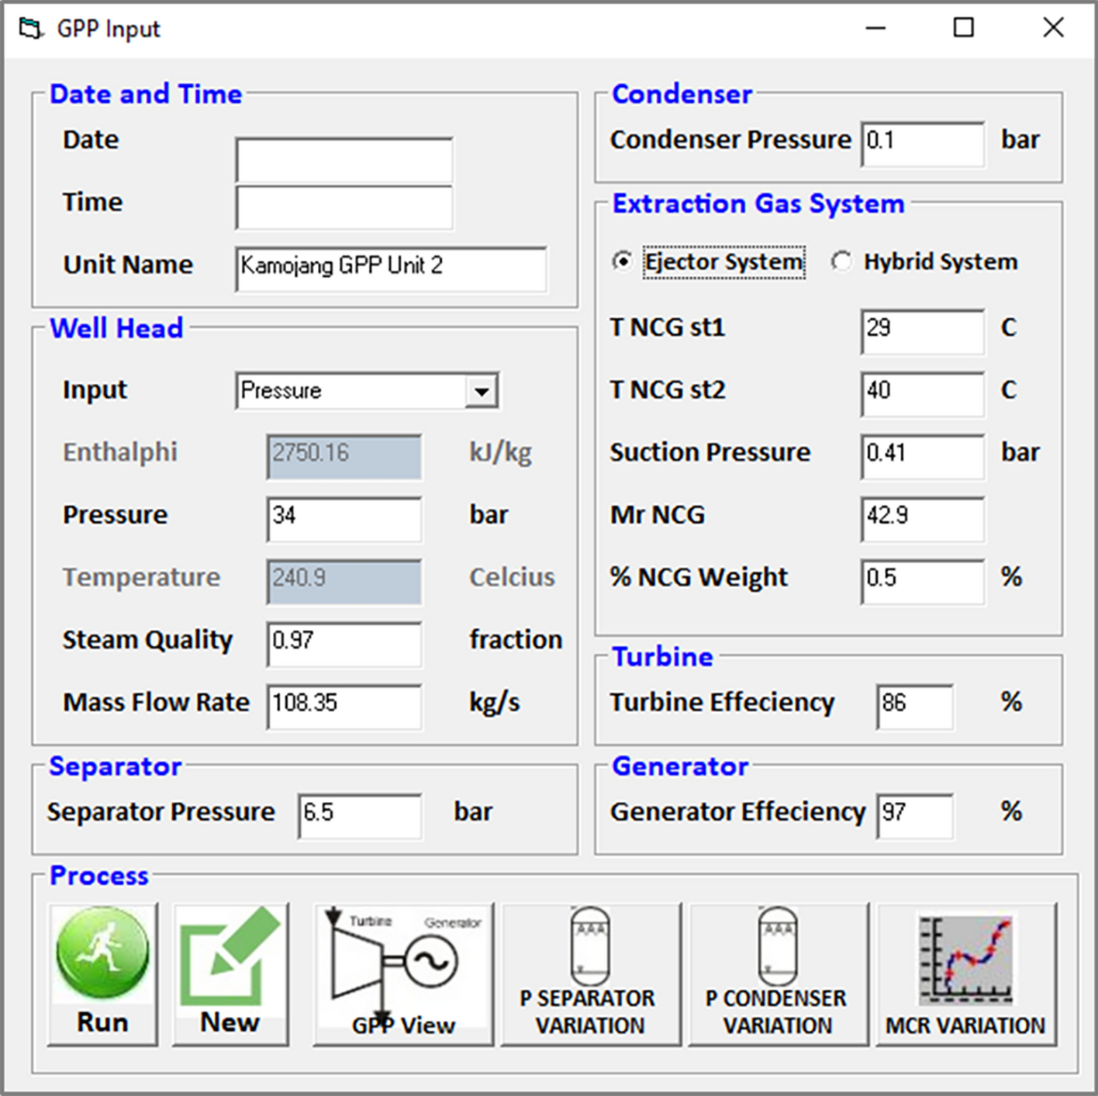Screen dimensions: 1098x1096
Task: Click the fraction unit label
Action: tap(516, 640)
